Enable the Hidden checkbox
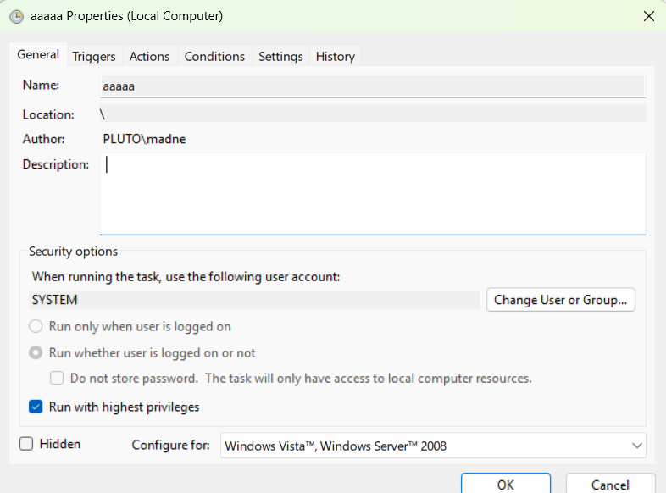The image size is (666, 493). pyautogui.click(x=26, y=444)
